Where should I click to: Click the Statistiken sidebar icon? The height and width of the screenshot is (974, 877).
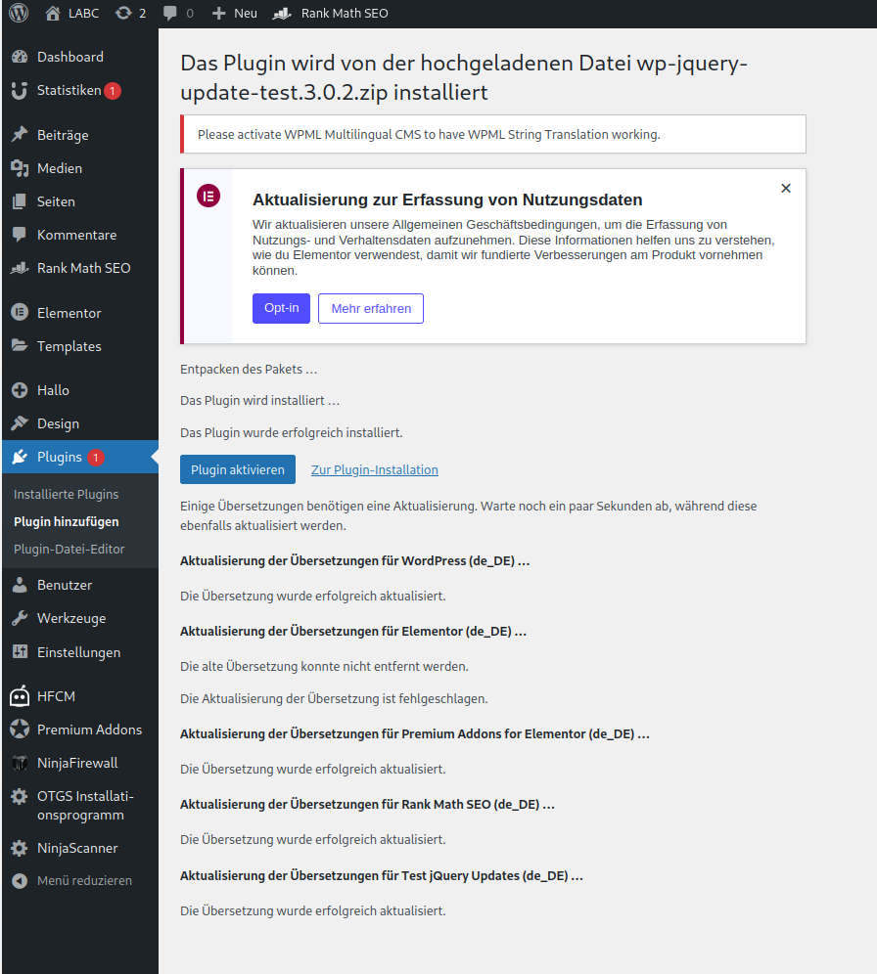[x=20, y=91]
